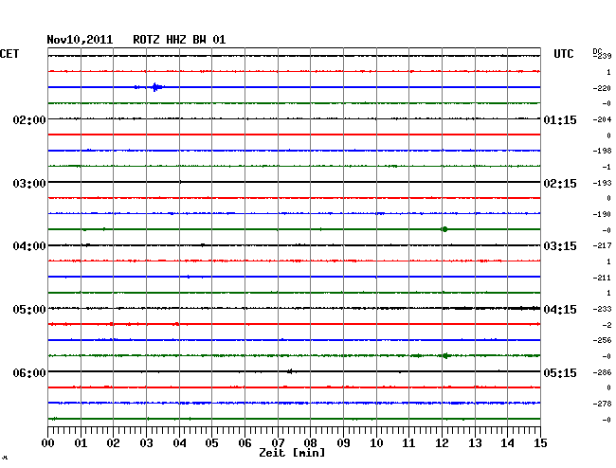Click the DC offset value -217

coord(602,245)
